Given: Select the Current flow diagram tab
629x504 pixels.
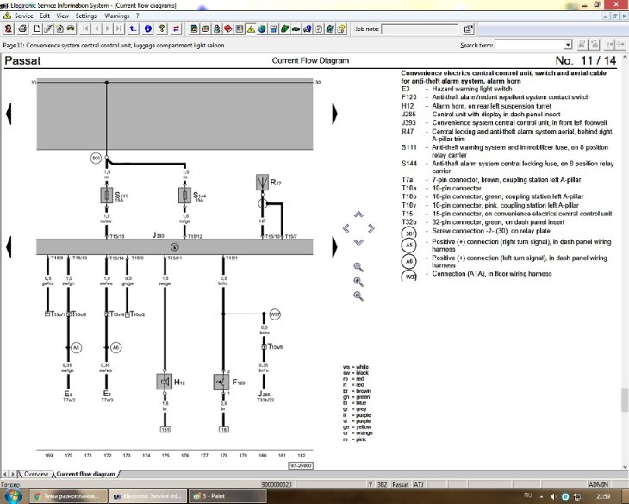Looking at the screenshot, I should point(85,474).
